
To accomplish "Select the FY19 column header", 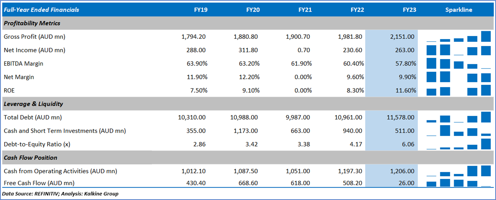I will pos(200,10).
